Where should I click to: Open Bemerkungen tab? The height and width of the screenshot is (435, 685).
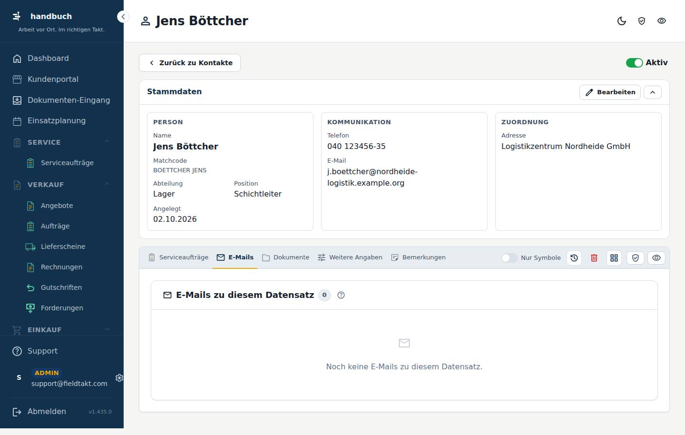click(418, 257)
